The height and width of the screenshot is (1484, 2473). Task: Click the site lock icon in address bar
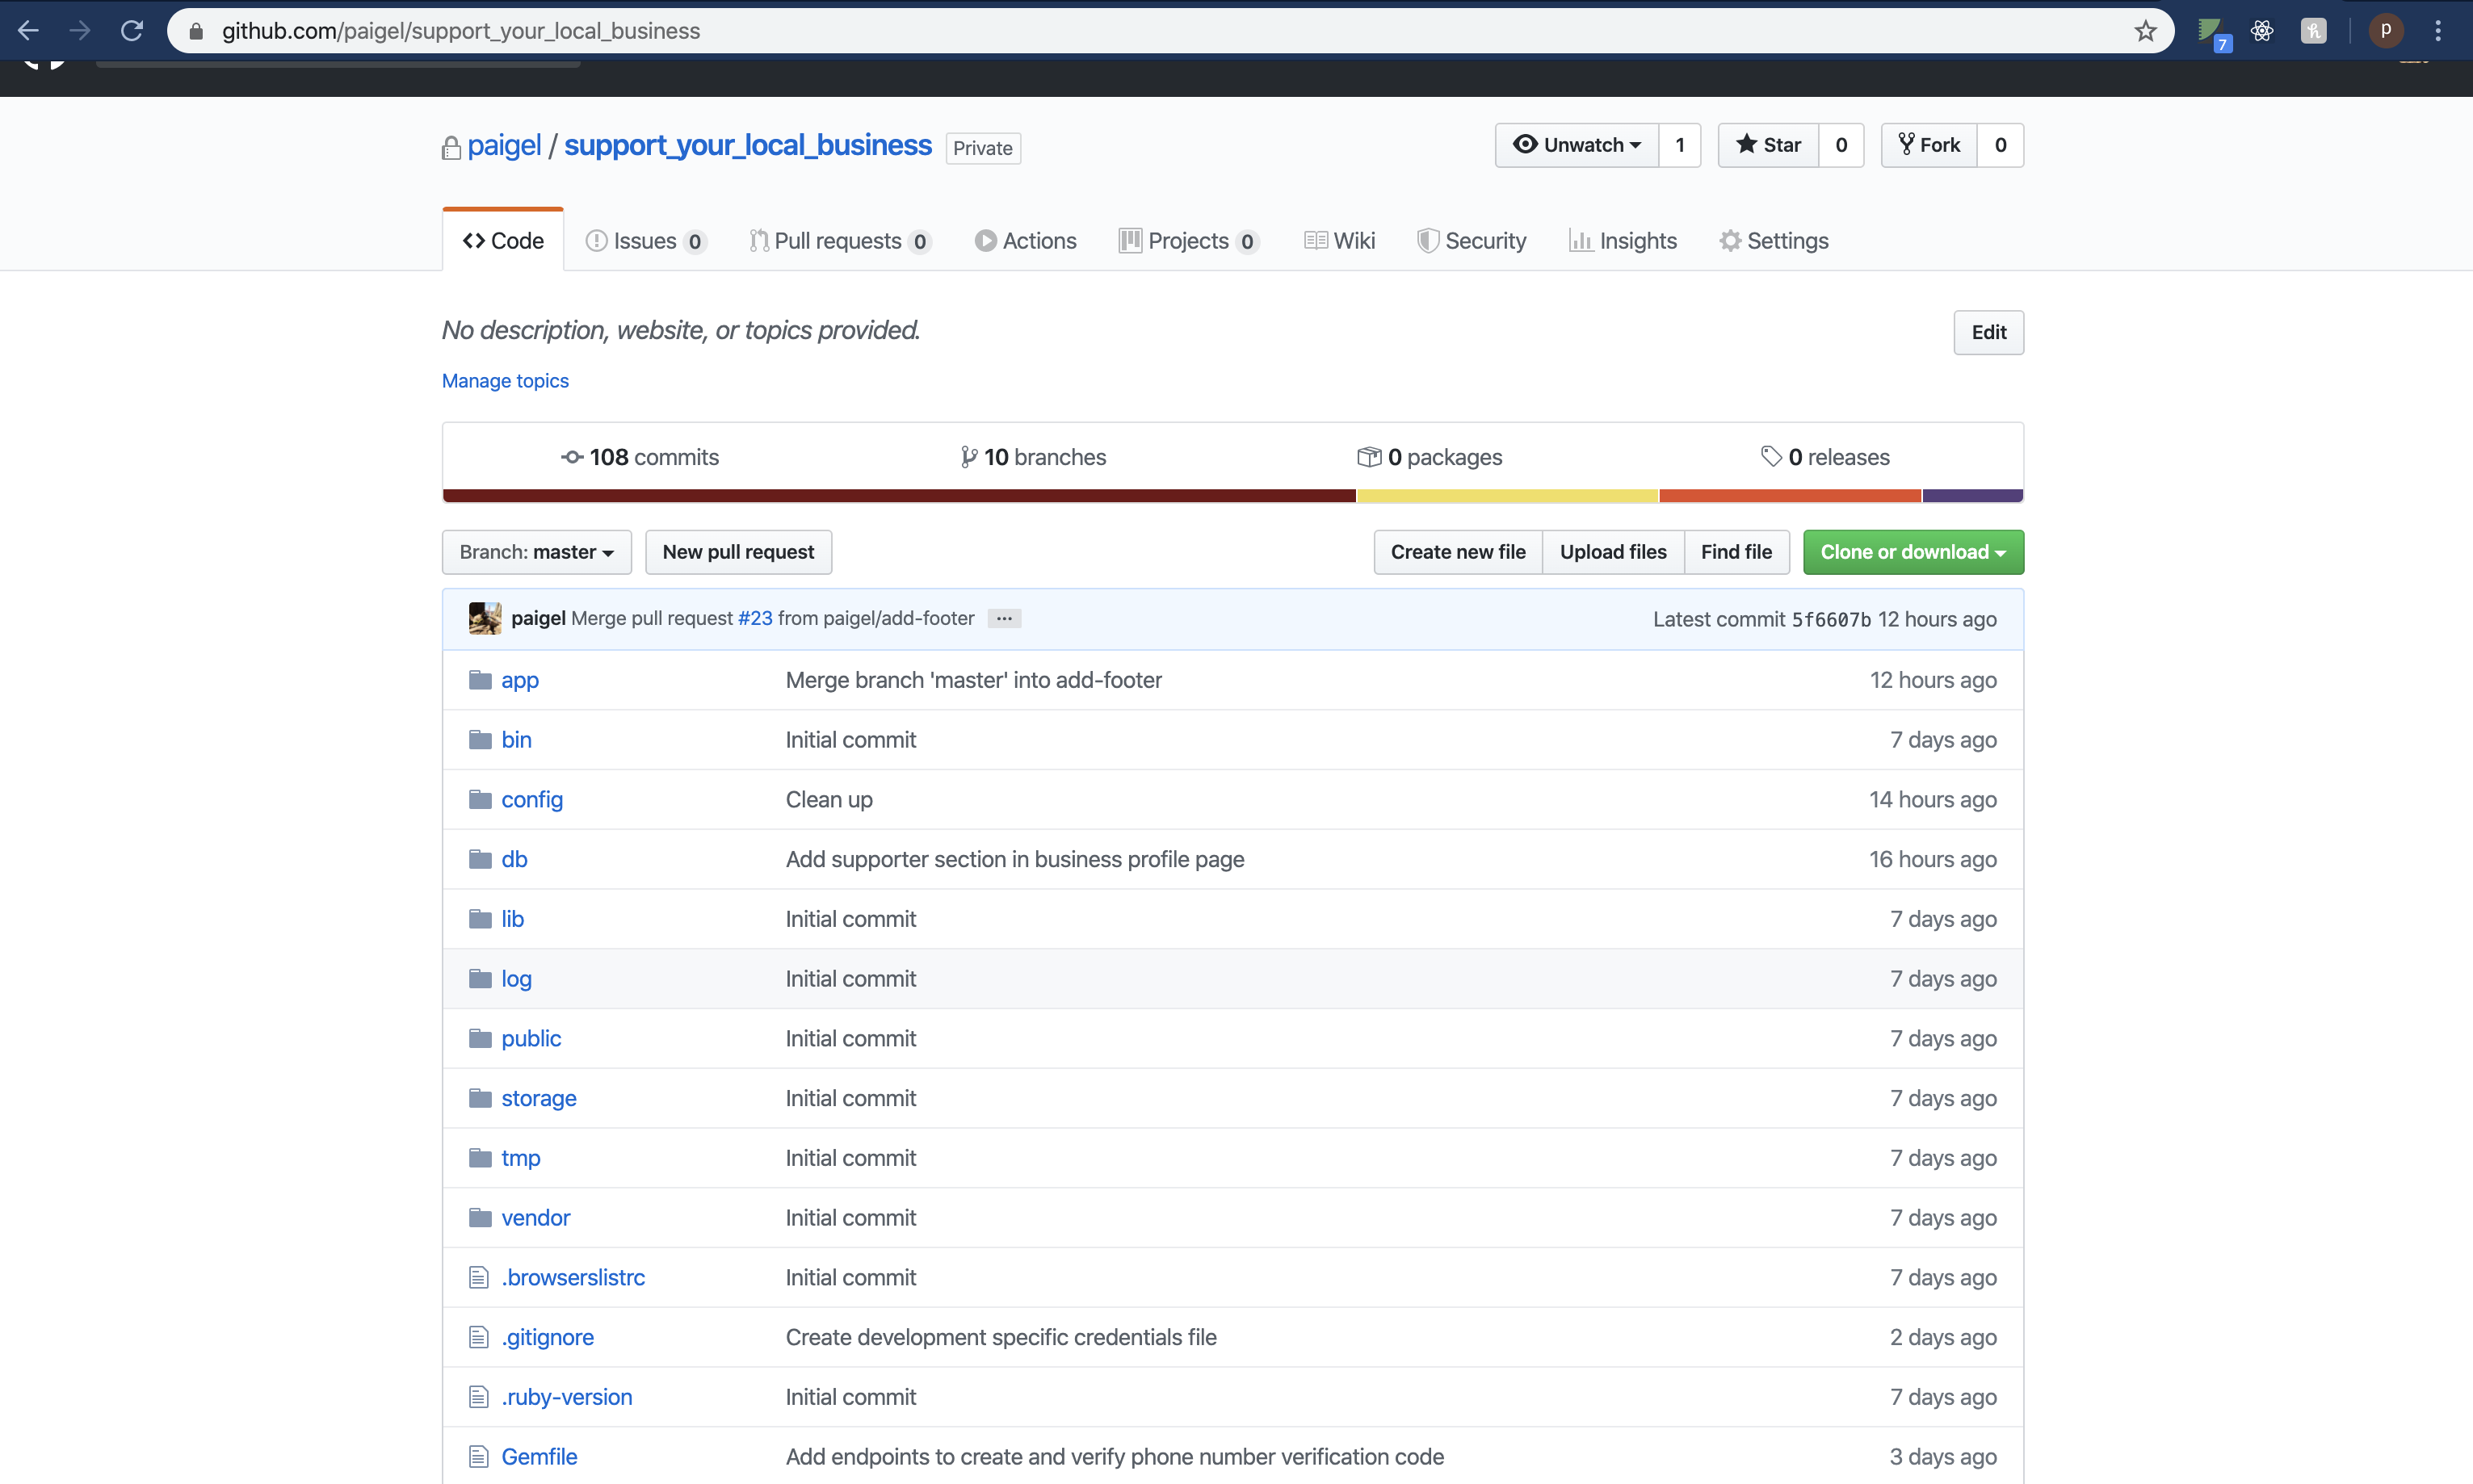pyautogui.click(x=197, y=31)
